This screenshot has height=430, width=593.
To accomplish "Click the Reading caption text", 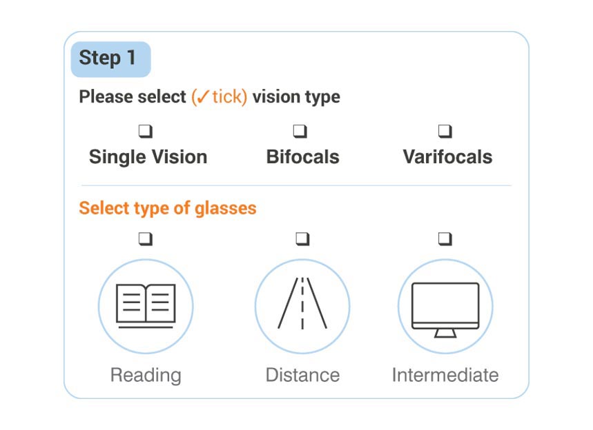I will tap(146, 376).
